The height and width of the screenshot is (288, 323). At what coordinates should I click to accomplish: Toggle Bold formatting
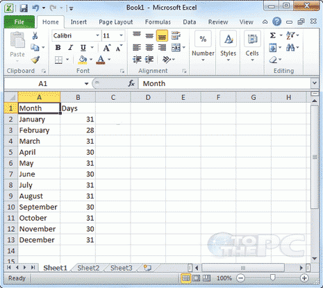tap(58, 48)
